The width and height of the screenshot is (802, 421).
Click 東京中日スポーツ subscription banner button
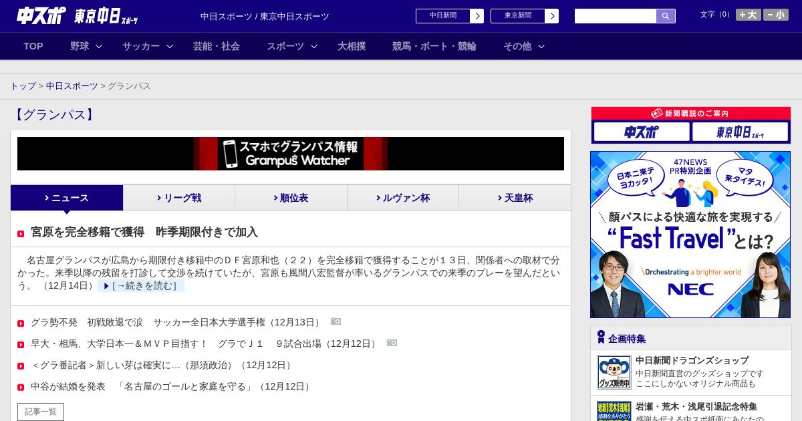coord(740,132)
